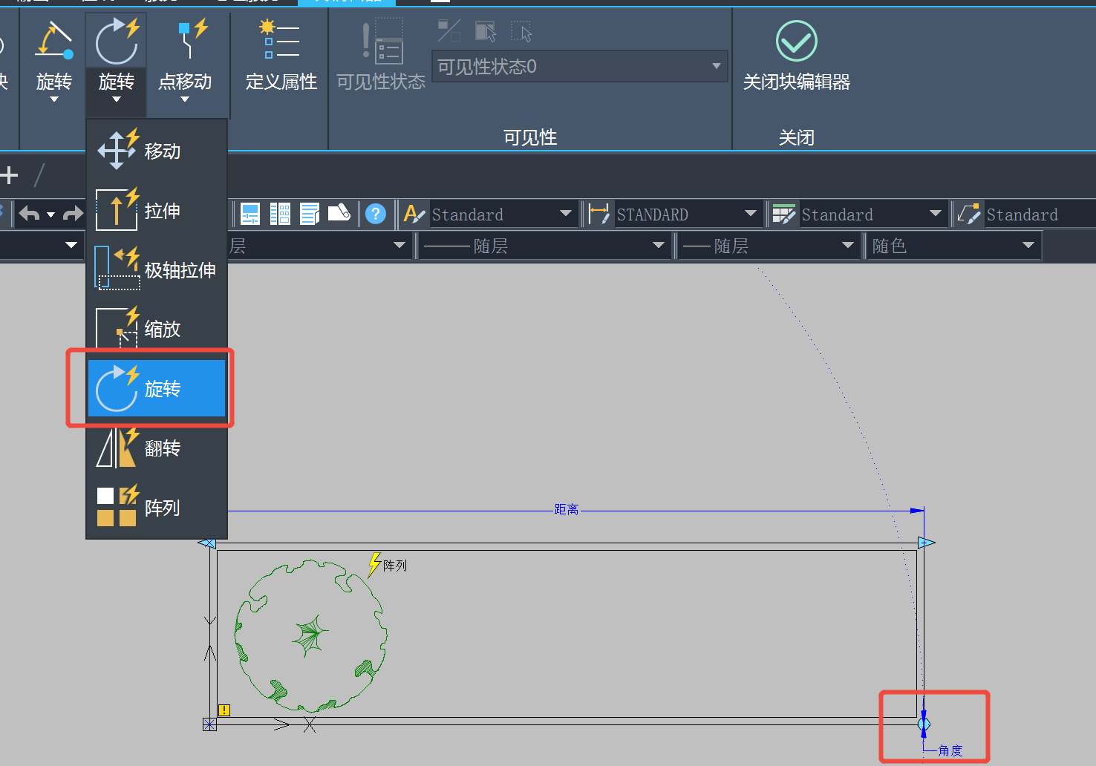Click the highlighted Rotate (旋转) list entry
1096x766 pixels.
tap(156, 388)
